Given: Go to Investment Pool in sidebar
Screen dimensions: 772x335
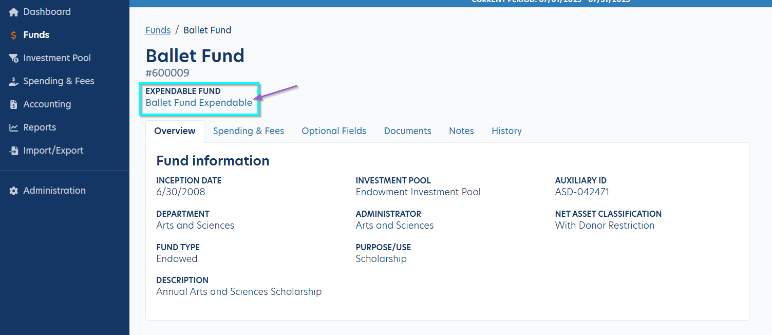Looking at the screenshot, I should tap(57, 58).
